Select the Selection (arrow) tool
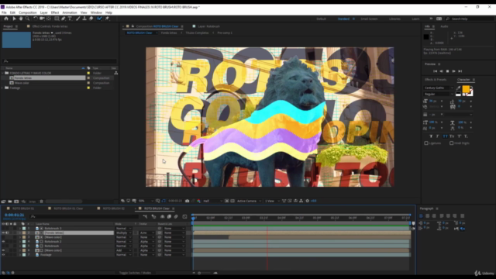This screenshot has height=279, width=496. (14, 19)
